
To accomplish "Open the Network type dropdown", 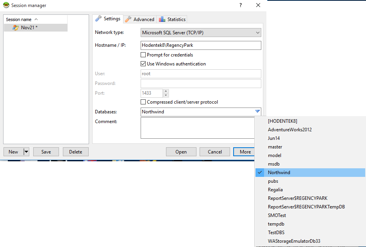I will pyautogui.click(x=257, y=32).
